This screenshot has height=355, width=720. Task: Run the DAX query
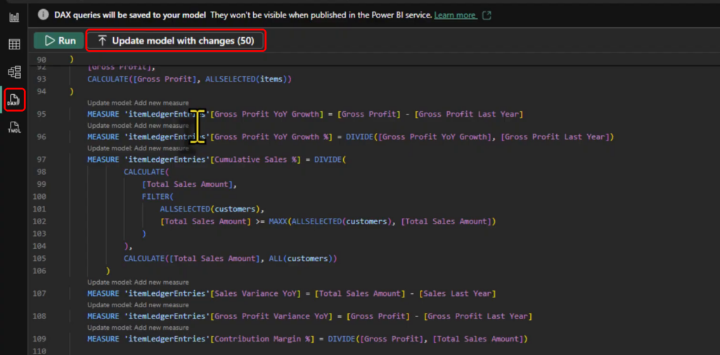(60, 41)
